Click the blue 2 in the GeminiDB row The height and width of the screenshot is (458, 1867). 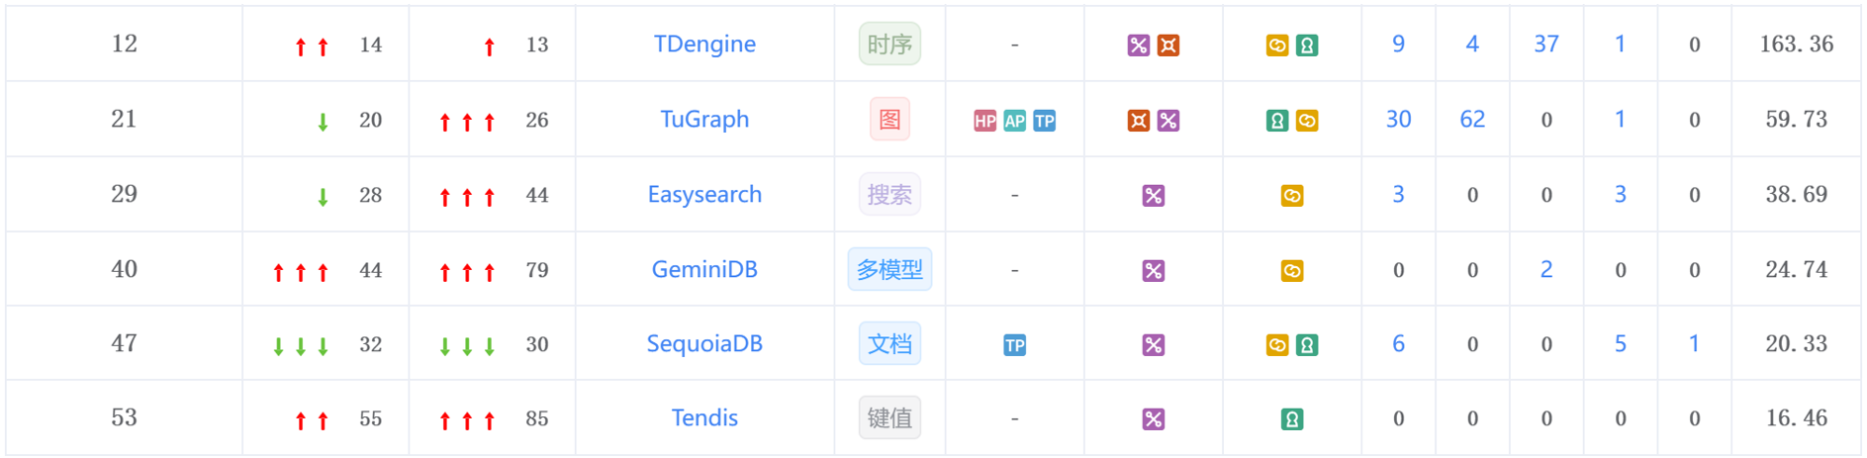[x=1546, y=270]
